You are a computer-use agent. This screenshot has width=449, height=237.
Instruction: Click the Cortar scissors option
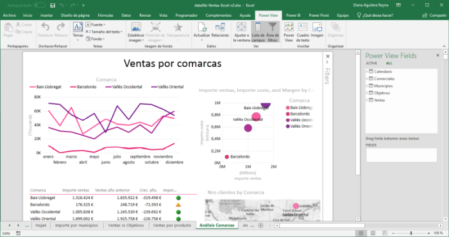coord(24,24)
